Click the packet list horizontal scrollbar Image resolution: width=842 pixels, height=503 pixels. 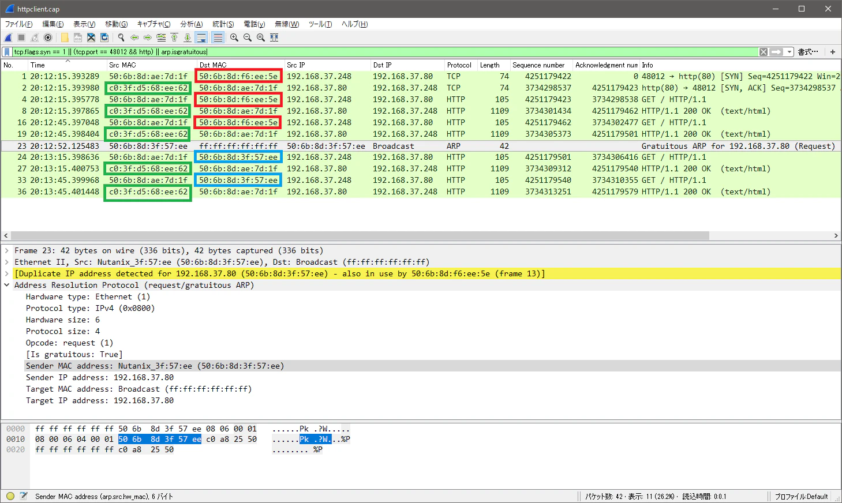click(x=360, y=236)
